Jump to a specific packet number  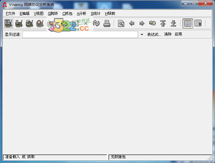(152, 23)
